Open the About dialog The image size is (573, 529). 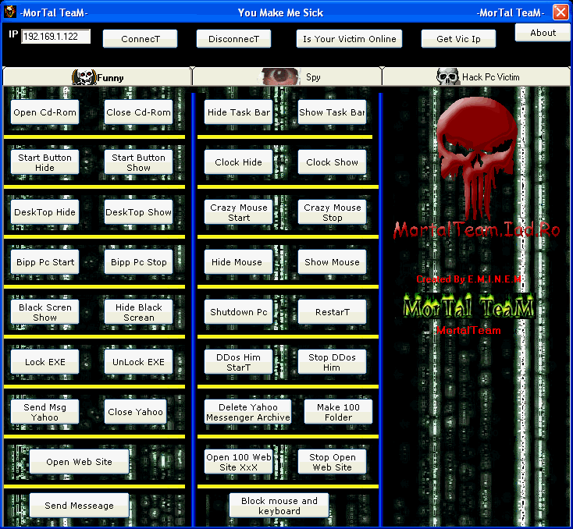(x=543, y=33)
